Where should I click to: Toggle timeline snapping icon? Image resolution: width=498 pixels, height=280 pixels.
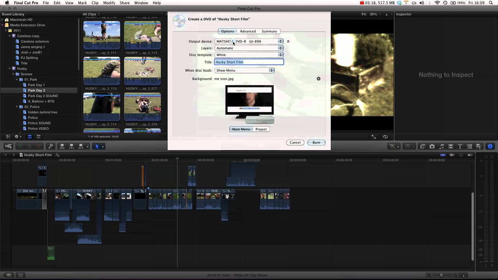(471, 155)
